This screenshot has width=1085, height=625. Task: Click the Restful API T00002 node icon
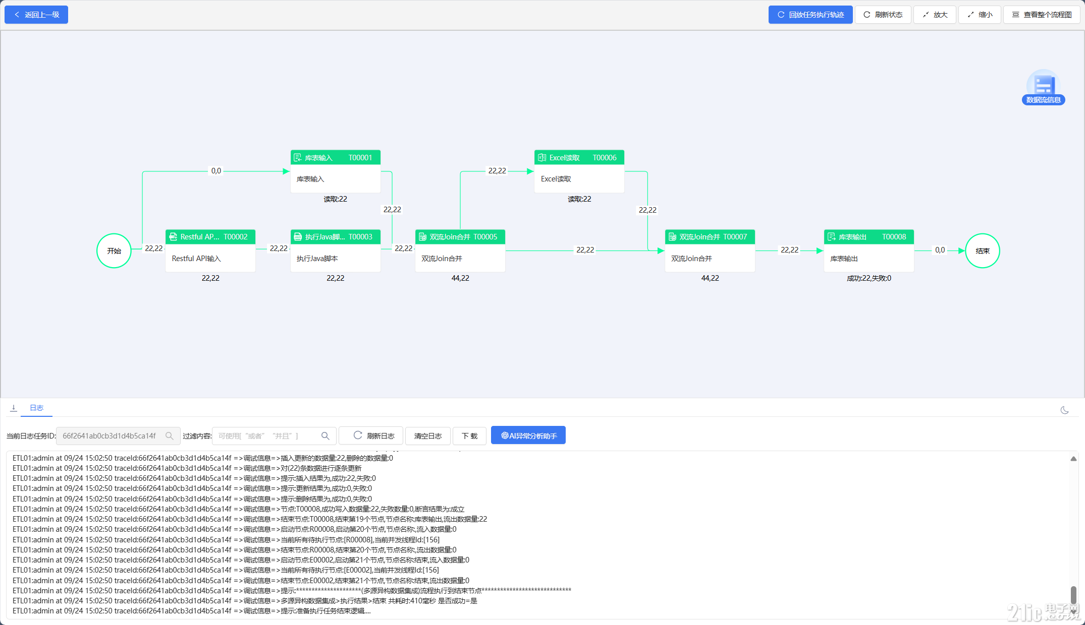click(x=173, y=237)
